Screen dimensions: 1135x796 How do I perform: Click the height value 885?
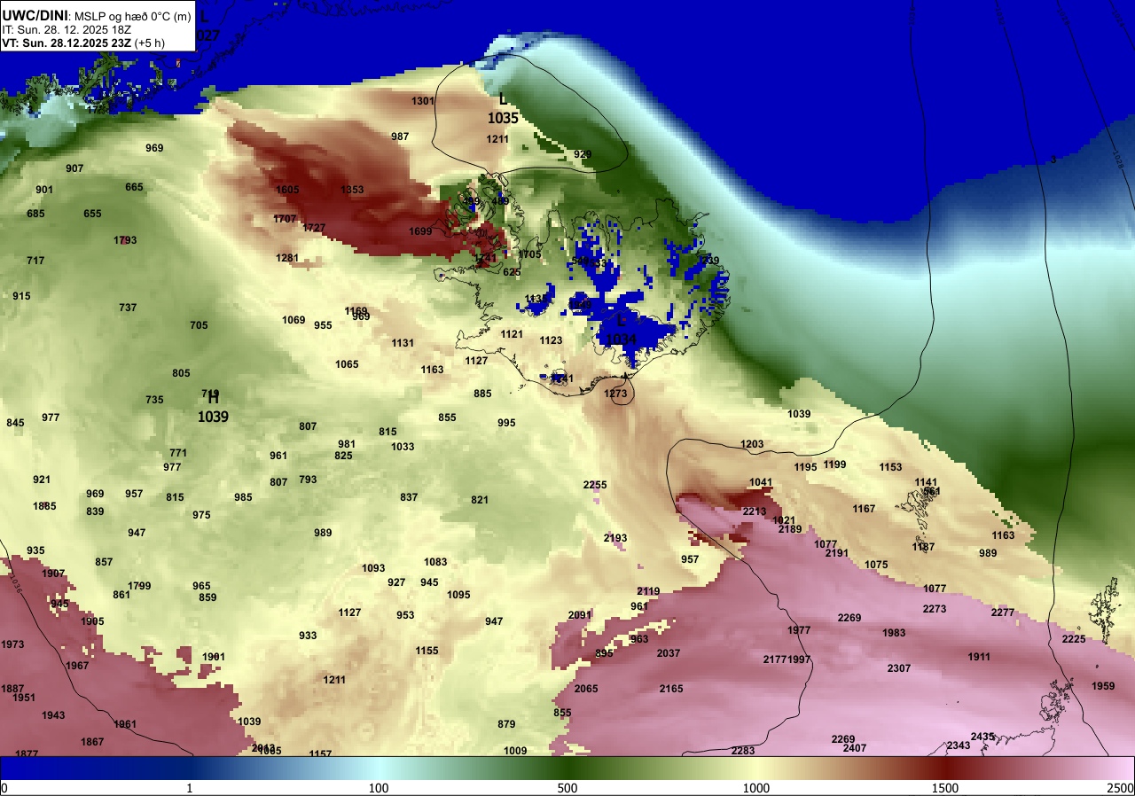(x=482, y=394)
